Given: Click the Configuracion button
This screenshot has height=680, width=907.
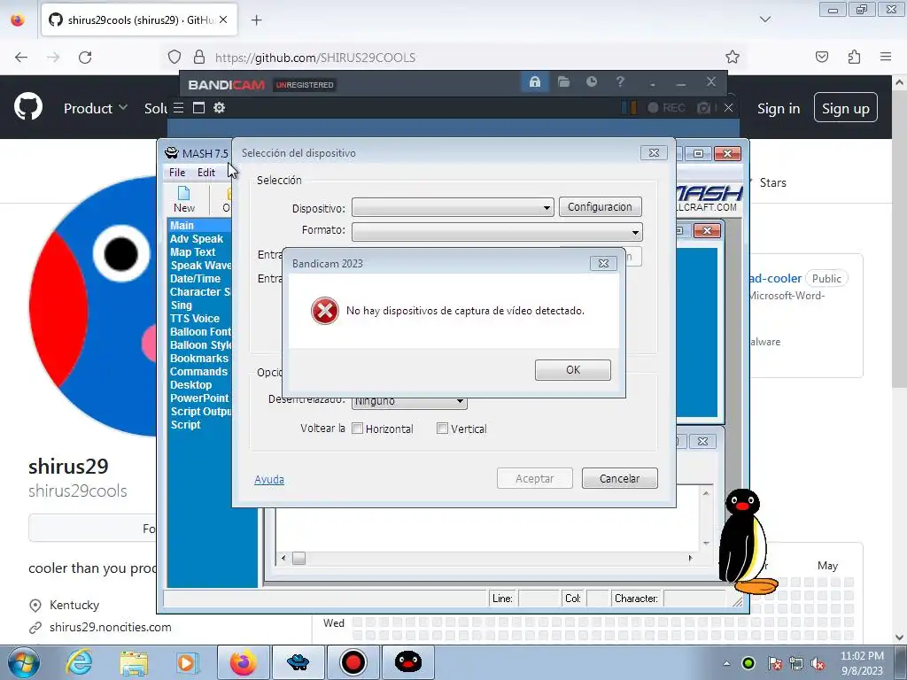Looking at the screenshot, I should [600, 207].
